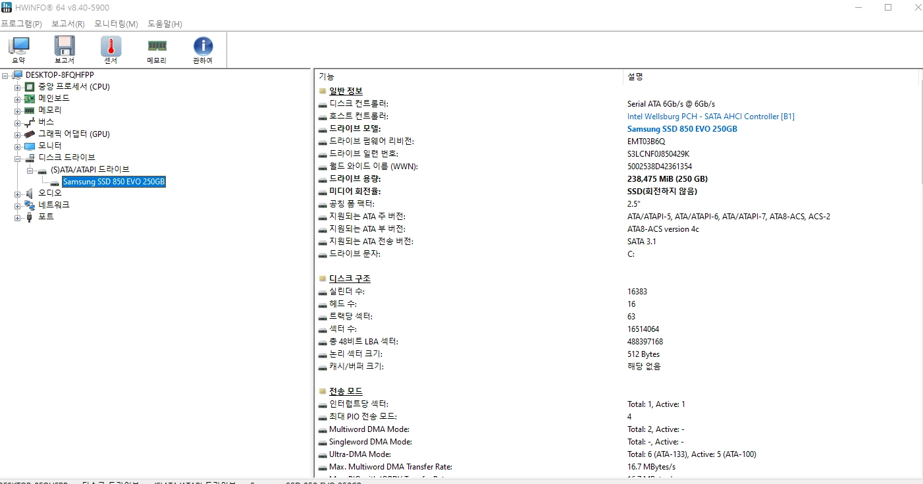
Task: Maximize the HWiNFO window
Action: click(x=888, y=7)
